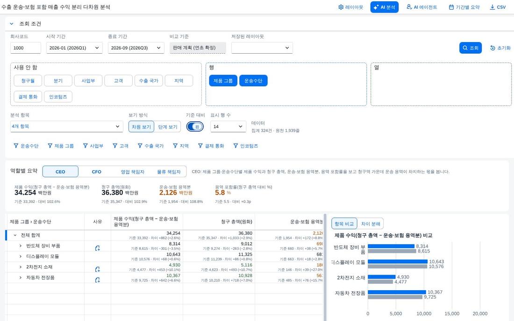Open the 사유 icon for 자동차 전장품
The image size is (514, 321).
[x=97, y=280]
